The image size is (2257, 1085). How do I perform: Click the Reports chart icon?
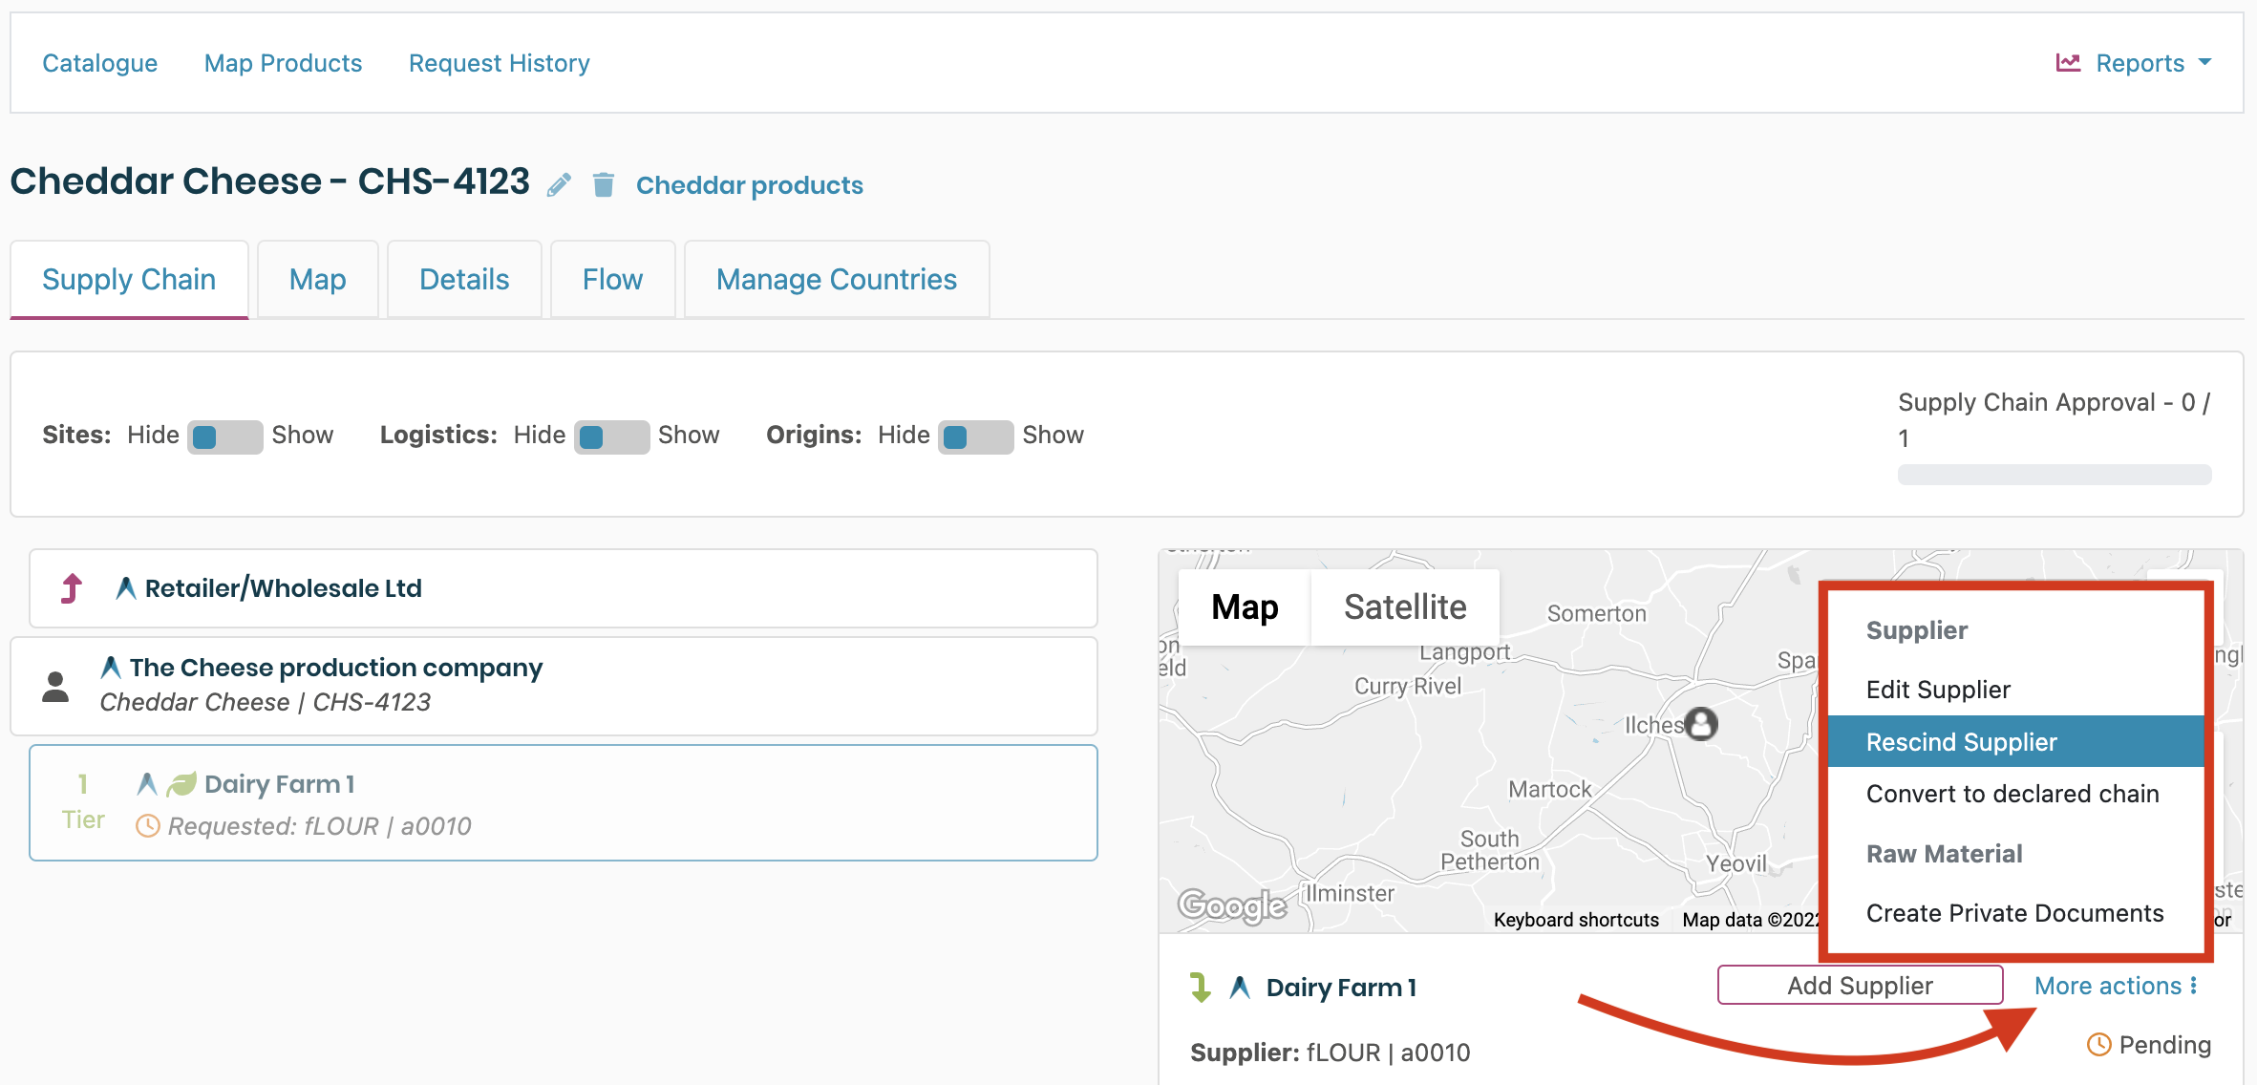click(x=2068, y=63)
